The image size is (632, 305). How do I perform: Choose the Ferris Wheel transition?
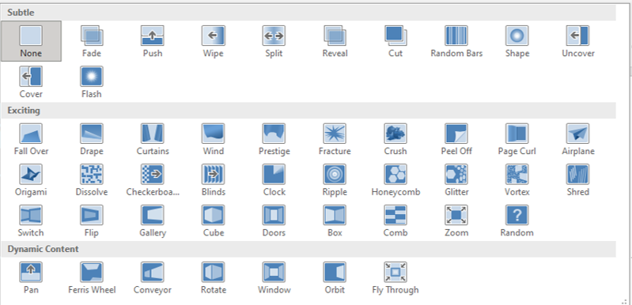tap(92, 277)
